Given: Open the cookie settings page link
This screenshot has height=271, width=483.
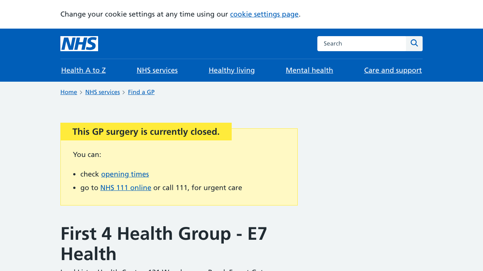Looking at the screenshot, I should 264,14.
